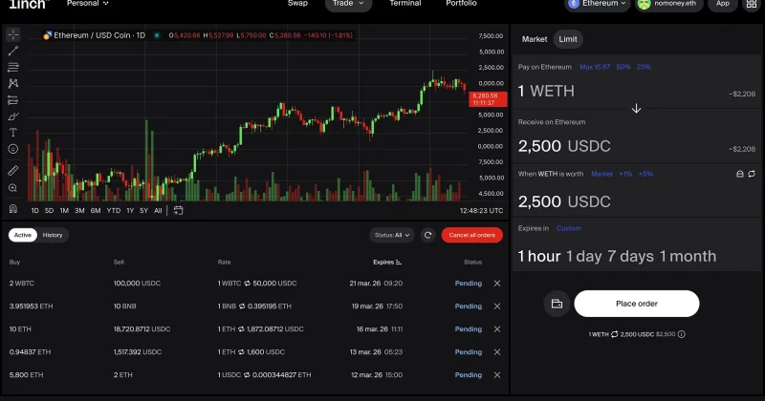Set rate to +5% above market
This screenshot has width=765, height=401.
tap(645, 174)
